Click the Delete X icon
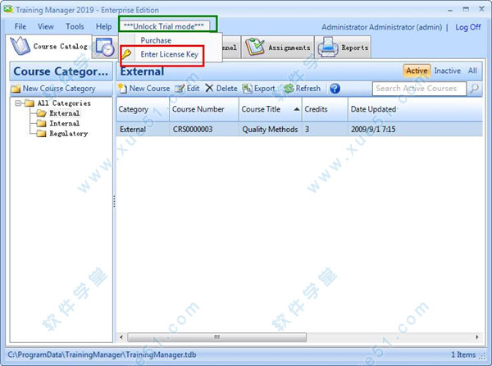This screenshot has width=492, height=366. click(x=209, y=88)
